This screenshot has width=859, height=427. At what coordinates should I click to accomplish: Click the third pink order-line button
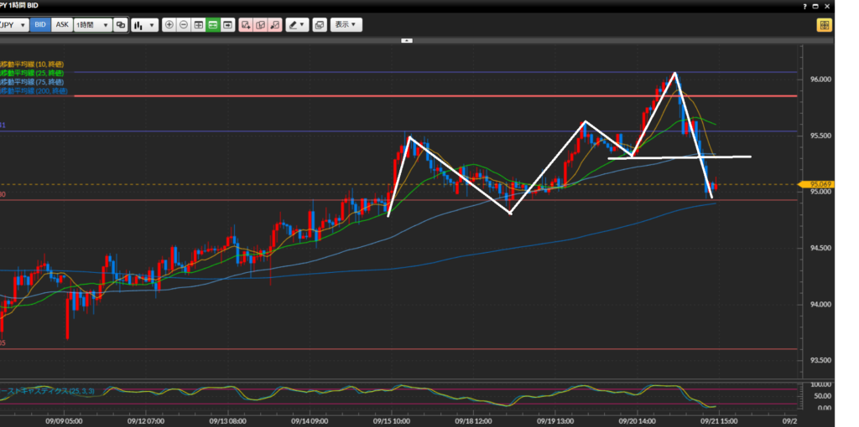[x=274, y=25]
